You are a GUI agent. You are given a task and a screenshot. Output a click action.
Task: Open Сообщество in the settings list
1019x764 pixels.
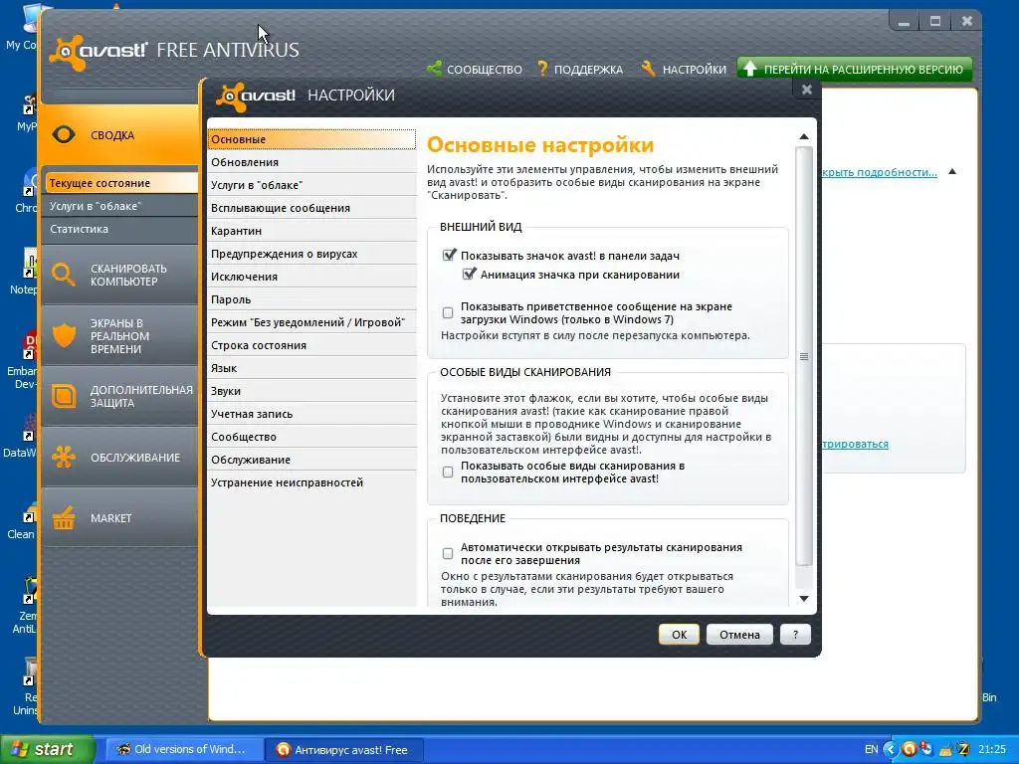311,437
